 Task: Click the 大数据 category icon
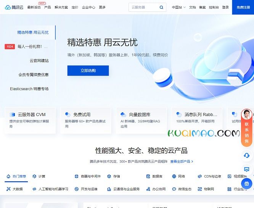point(8,189)
